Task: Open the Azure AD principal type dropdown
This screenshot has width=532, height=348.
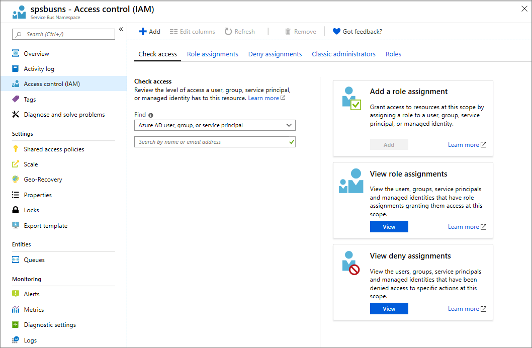Action: point(215,125)
